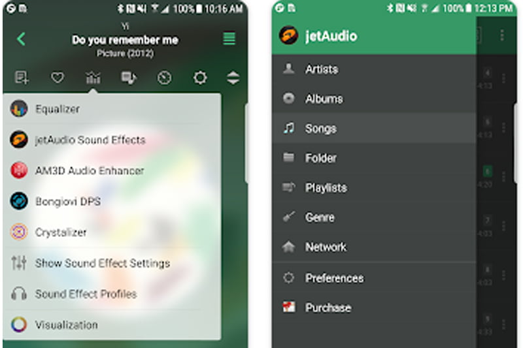Open Playlists in the drawer
The width and height of the screenshot is (523, 348).
pos(374,187)
